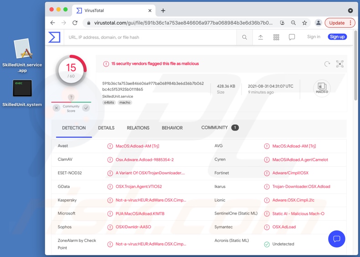
Task: Click the reanalyze refresh icon
Action: coord(327,64)
